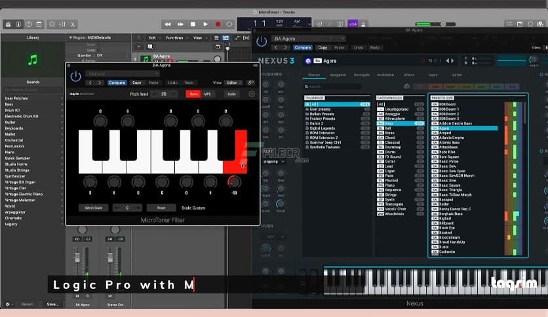Viewport: 548px width, 317px height.
Task: Switch to the arpeggiator tab in Nexus
Action: [338, 75]
